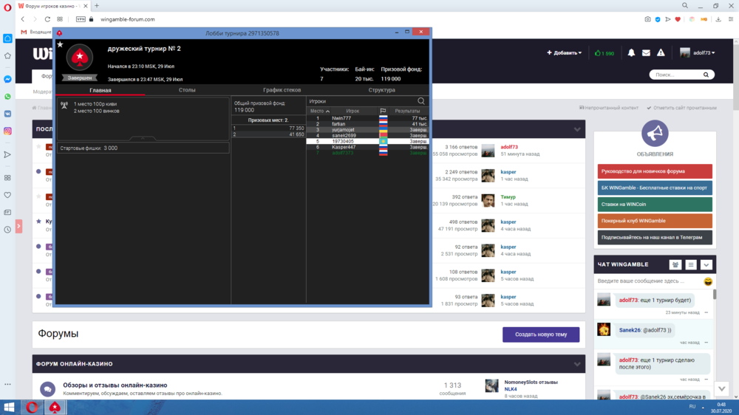Viewport: 739px width, 415px height.
Task: Open the chat emoji picker
Action: [x=707, y=281]
